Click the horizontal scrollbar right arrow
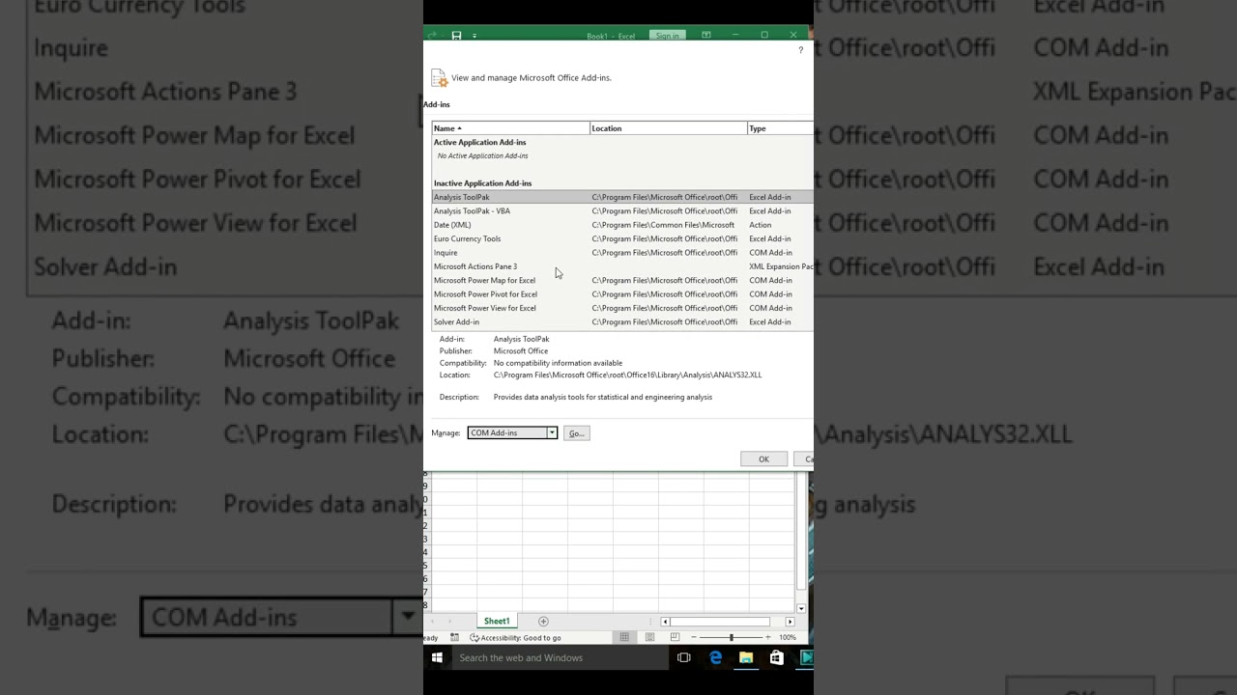1237x695 pixels. pyautogui.click(x=790, y=622)
